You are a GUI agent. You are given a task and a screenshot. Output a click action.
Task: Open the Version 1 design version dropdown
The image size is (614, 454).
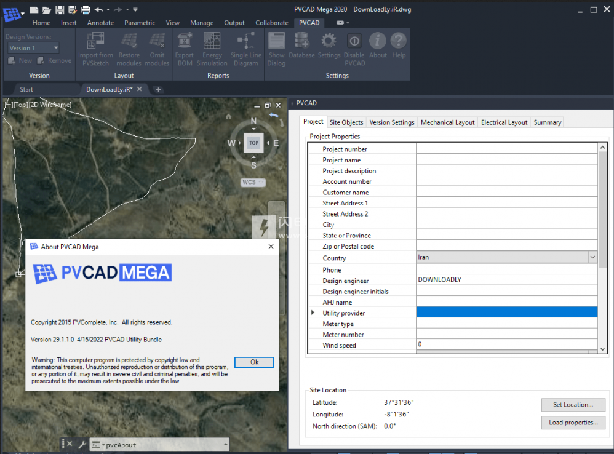[33, 48]
